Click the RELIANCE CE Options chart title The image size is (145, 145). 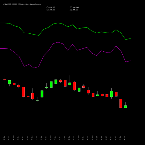[22, 4]
